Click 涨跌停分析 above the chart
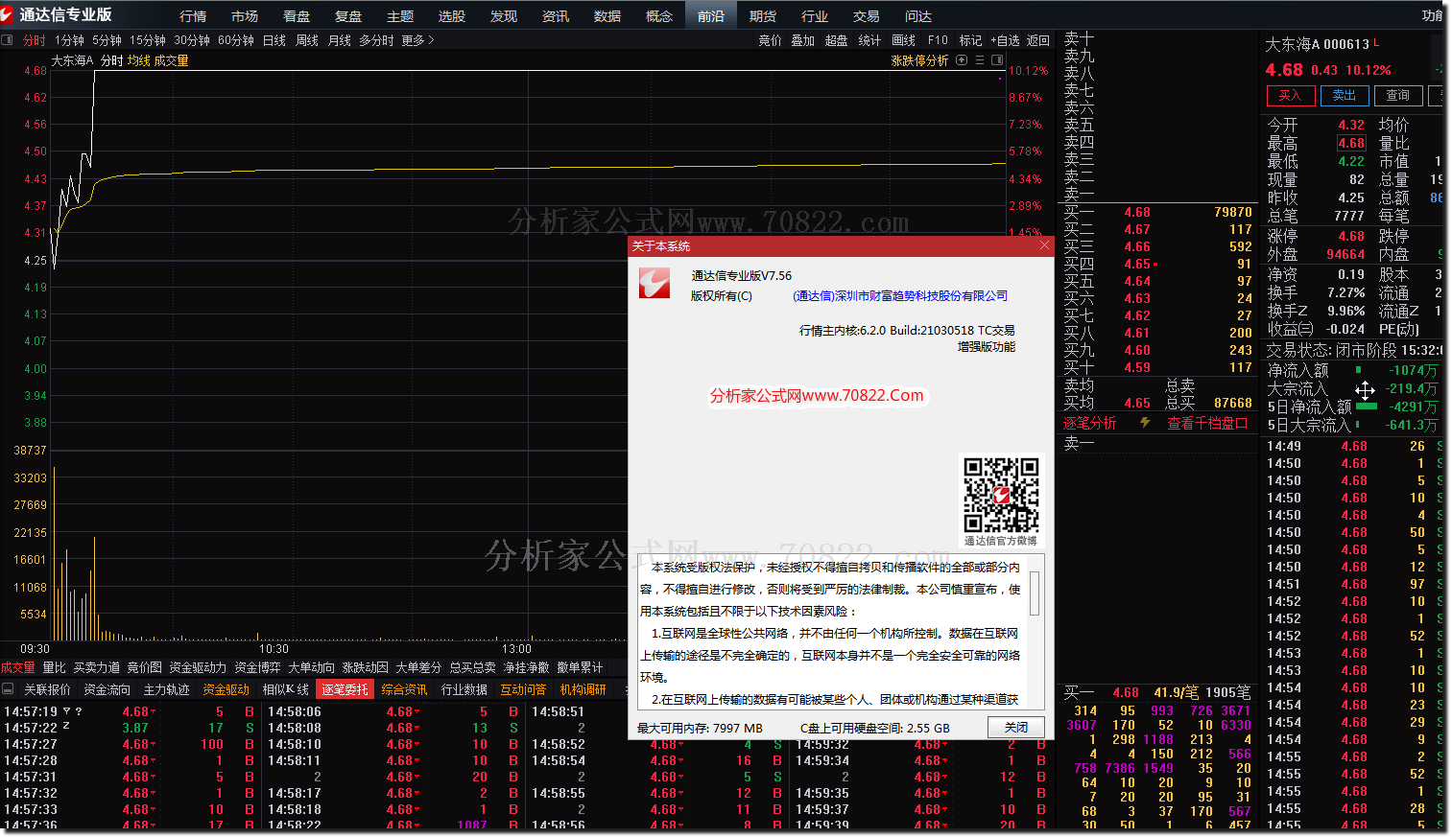 click(919, 60)
